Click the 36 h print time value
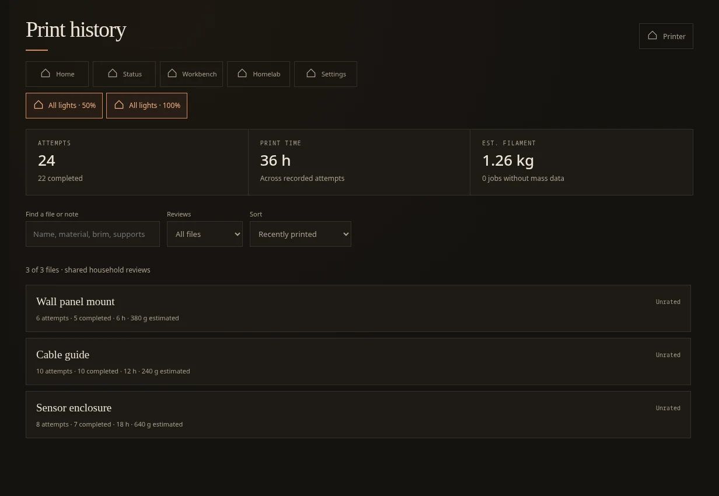The height and width of the screenshot is (496, 719). coord(275,160)
